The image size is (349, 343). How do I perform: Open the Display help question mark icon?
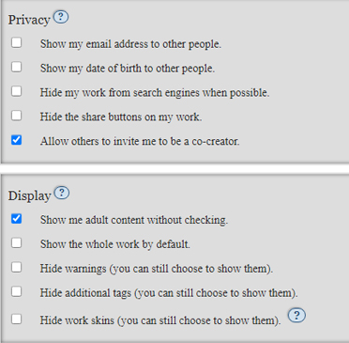pyautogui.click(x=62, y=193)
